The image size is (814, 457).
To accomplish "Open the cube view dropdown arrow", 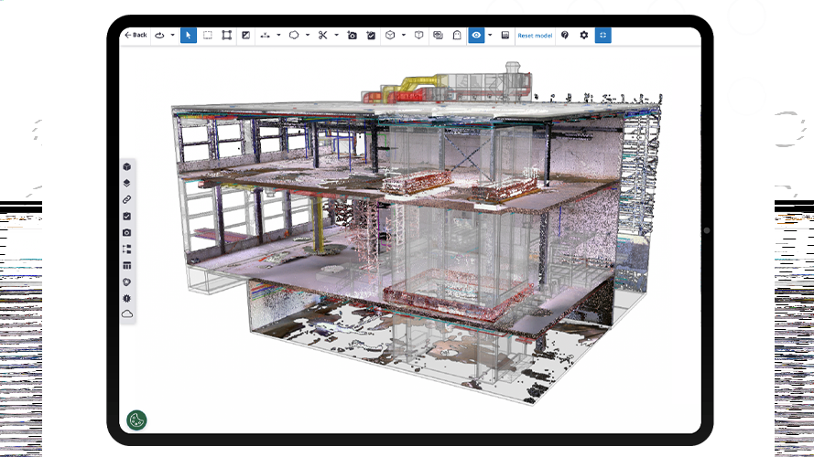I will 404,36.
